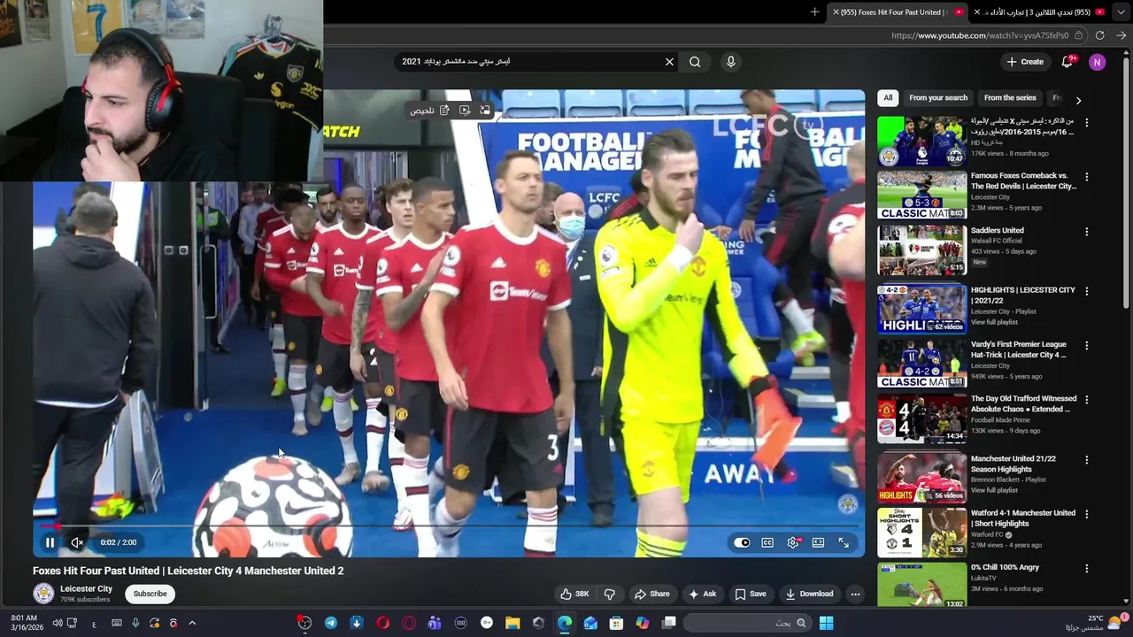
Task: Unmute the video via the speaker icon
Action: pos(77,542)
